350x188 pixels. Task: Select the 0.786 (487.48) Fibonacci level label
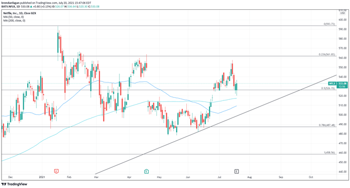(327, 125)
